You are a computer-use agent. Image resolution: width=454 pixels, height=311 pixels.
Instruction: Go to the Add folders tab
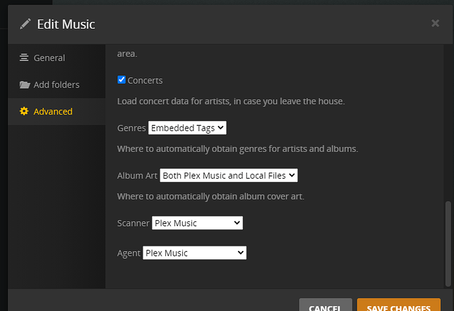(x=57, y=85)
